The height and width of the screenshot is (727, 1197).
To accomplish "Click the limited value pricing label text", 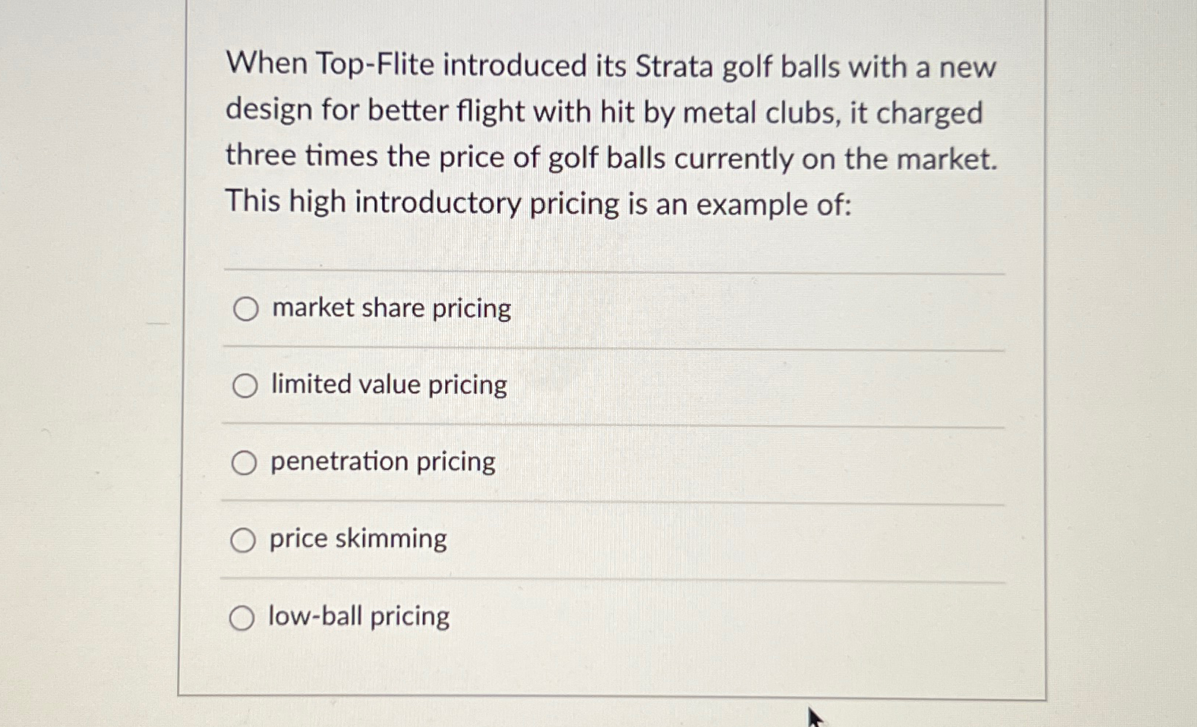I will pyautogui.click(x=387, y=385).
